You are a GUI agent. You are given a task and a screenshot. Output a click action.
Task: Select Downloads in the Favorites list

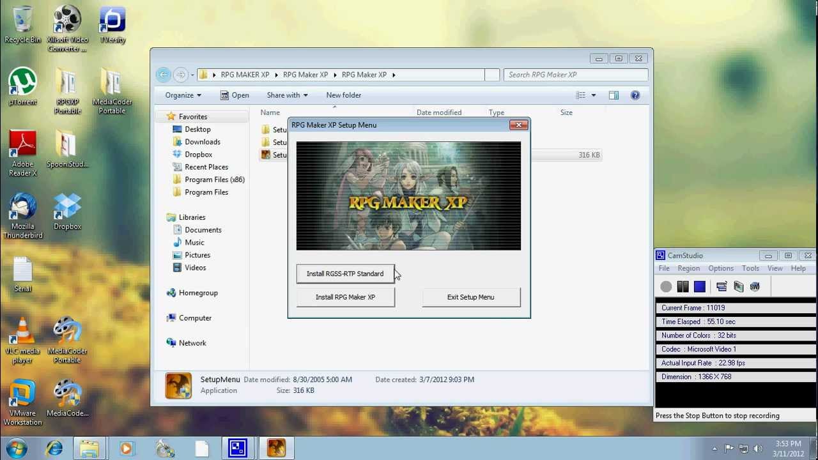(x=202, y=142)
